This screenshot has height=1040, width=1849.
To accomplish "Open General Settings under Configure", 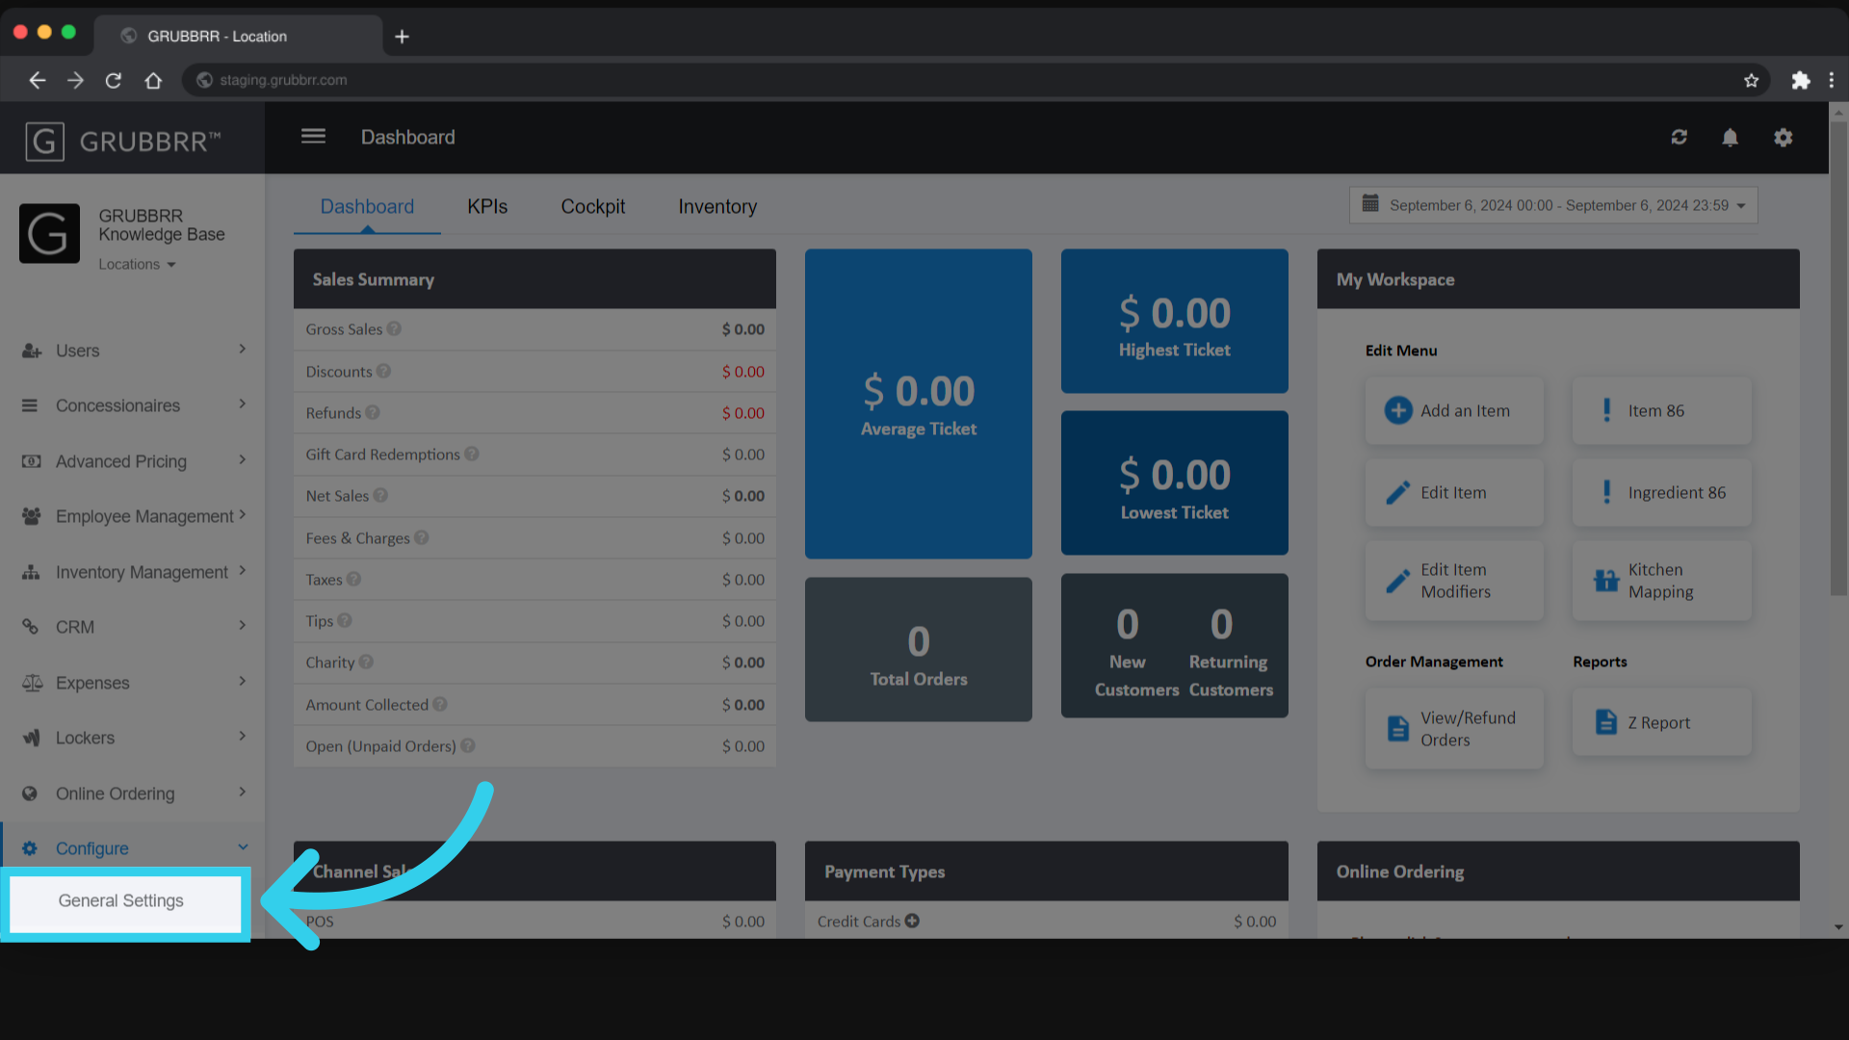I will pos(125,903).
